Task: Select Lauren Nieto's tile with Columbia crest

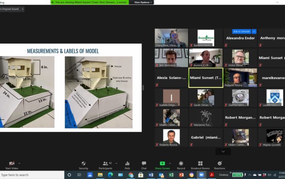Action: [272, 98]
